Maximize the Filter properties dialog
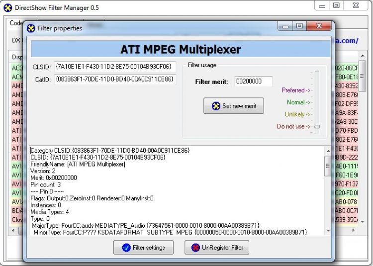This screenshot has width=373, height=266. [x=299, y=26]
